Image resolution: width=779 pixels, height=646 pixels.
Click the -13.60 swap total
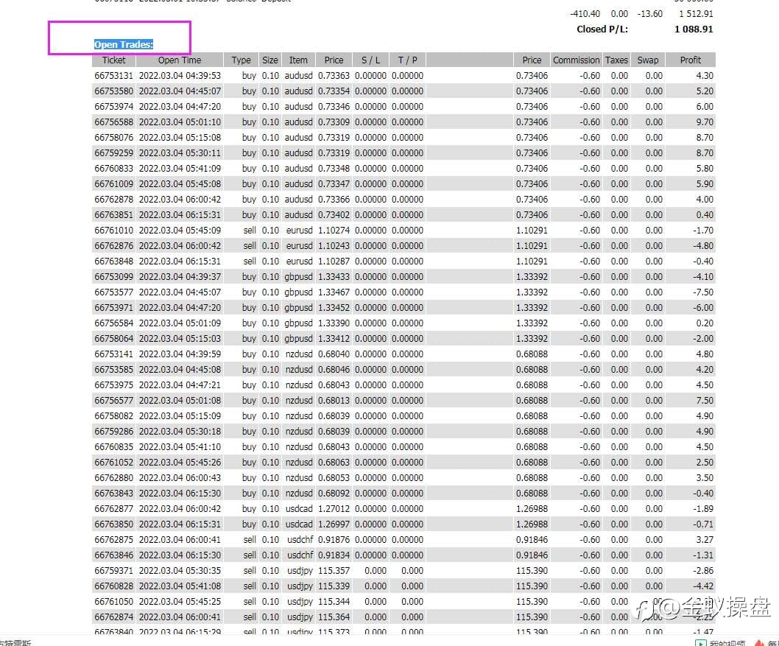[x=650, y=14]
